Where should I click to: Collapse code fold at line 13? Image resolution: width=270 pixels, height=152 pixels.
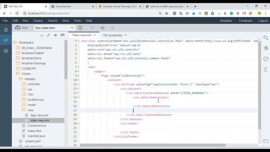tap(78, 93)
